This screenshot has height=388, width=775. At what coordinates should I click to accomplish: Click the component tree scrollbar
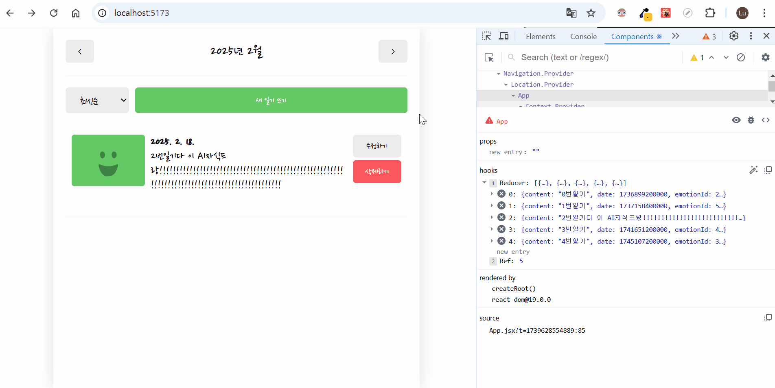(771, 86)
